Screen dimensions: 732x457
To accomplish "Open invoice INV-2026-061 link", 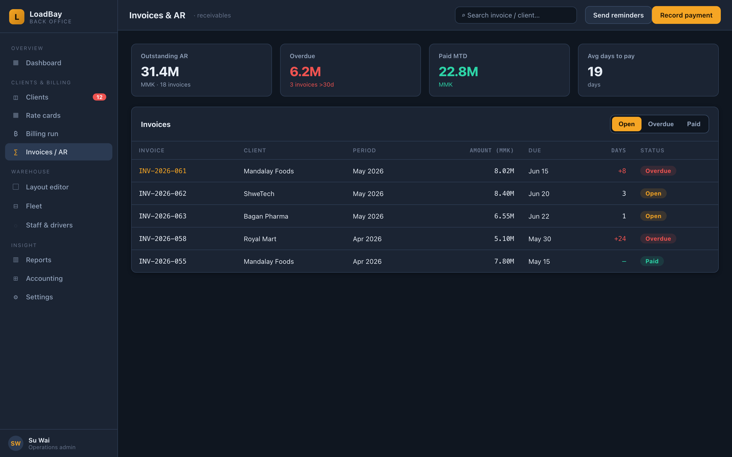I will coord(163,171).
